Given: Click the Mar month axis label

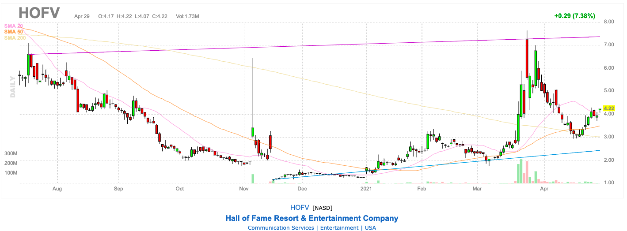Looking at the screenshot, I should [477, 189].
